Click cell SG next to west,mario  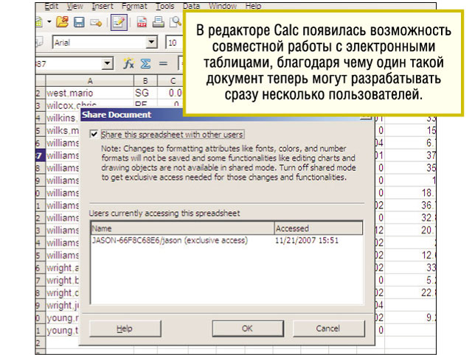145,93
